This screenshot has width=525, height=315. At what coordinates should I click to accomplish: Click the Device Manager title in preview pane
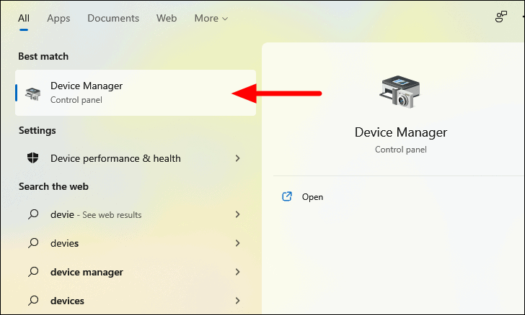[x=401, y=132]
